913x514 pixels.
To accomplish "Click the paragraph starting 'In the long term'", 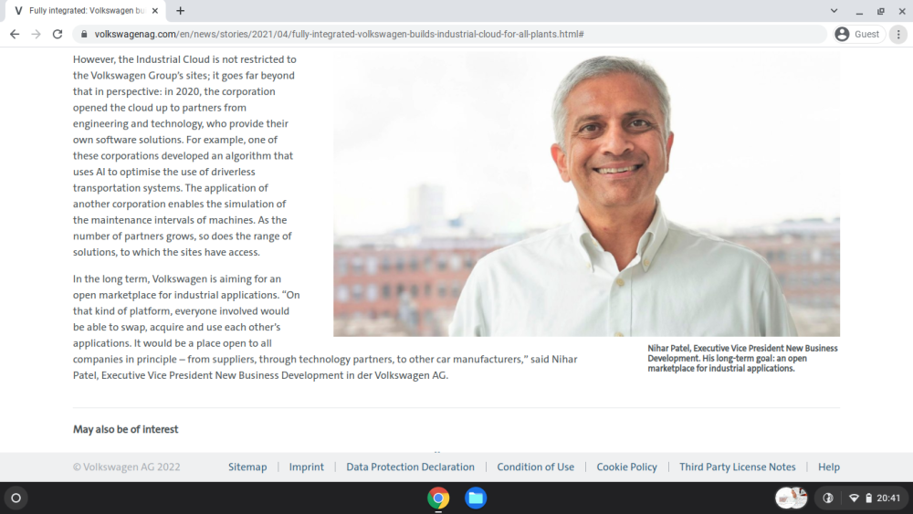I will 325,327.
